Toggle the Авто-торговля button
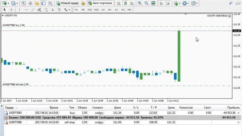This screenshot has width=242, height=136. click(x=100, y=3)
